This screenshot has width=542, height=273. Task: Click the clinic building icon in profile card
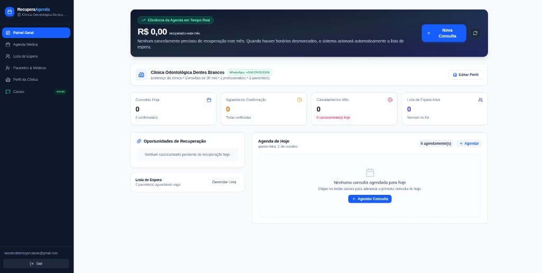click(x=141, y=74)
